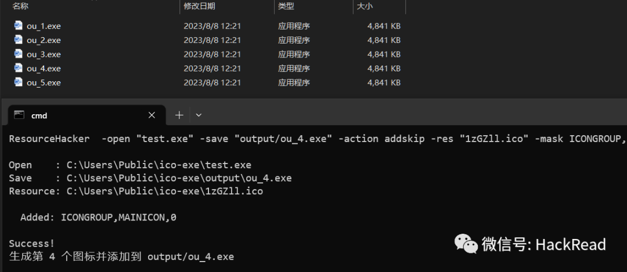Select the ou_3.exe file icon
627x272 pixels.
[x=19, y=53]
